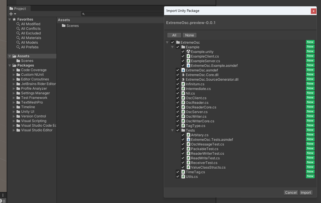Click the star icon beside Favorites
321x203 pixels.
coord(14,19)
